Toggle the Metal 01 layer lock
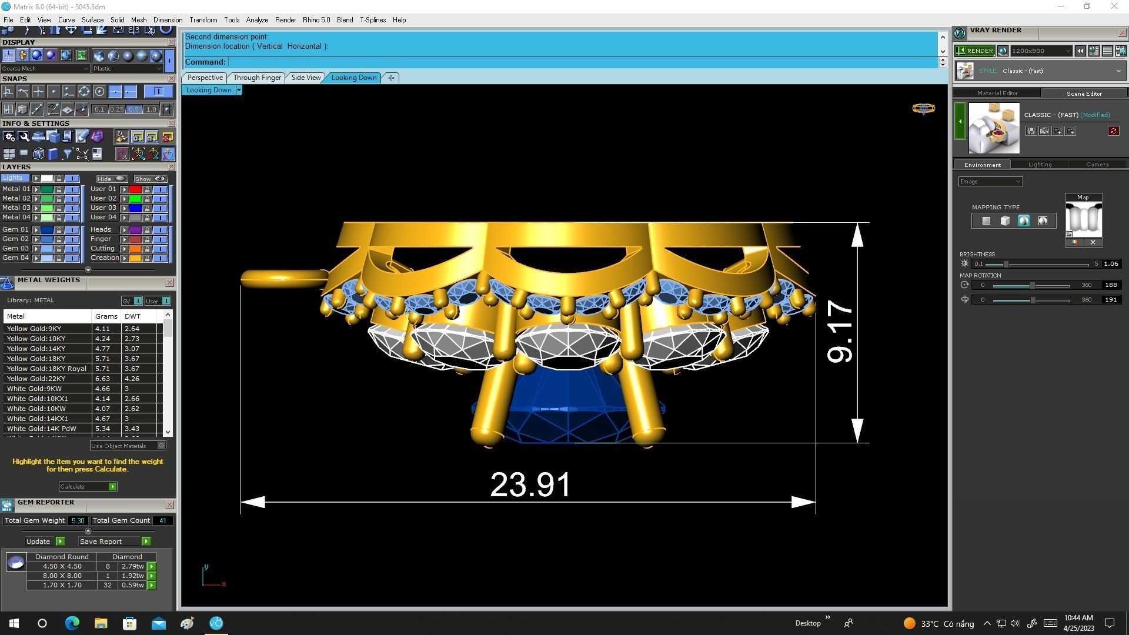The height and width of the screenshot is (635, 1129). (x=59, y=189)
